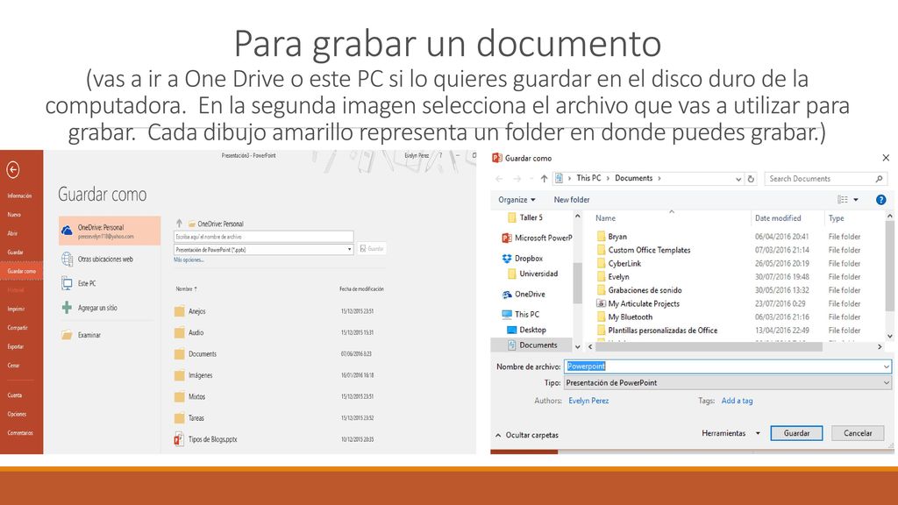Open the Imágenes folder
Viewport: 898px width, 505px height.
tap(194, 375)
